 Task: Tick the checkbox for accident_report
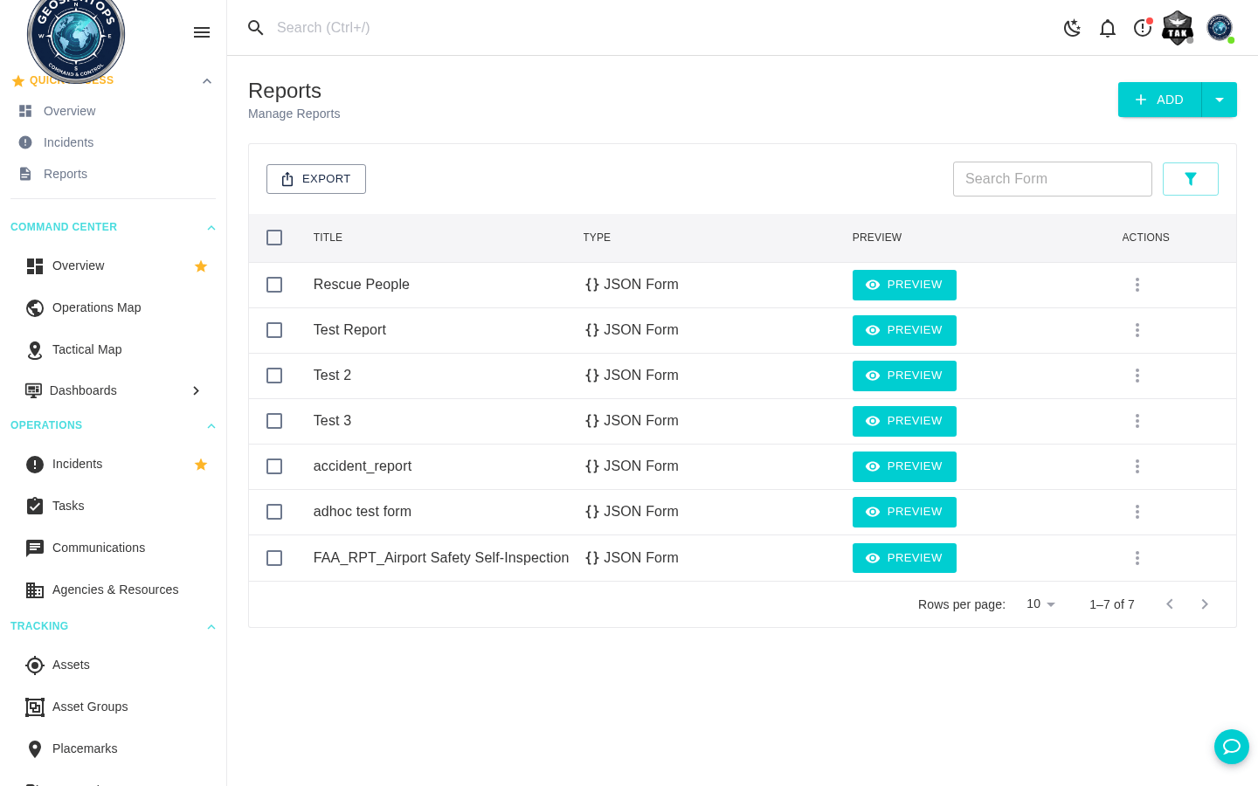pyautogui.click(x=274, y=466)
